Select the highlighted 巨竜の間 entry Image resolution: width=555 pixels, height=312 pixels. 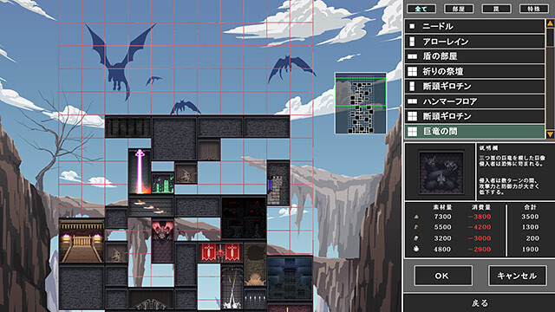click(x=474, y=132)
